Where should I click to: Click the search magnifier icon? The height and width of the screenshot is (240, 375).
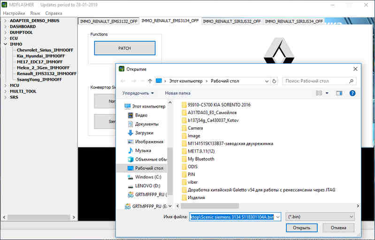click(351, 81)
